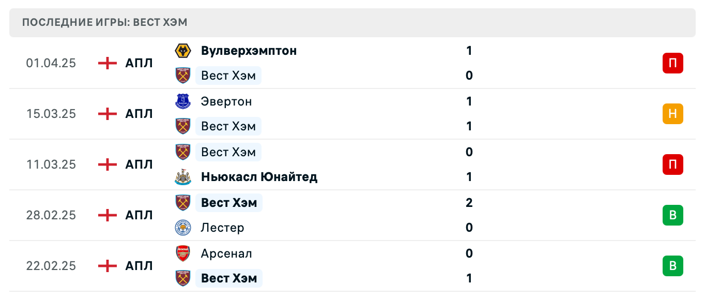This screenshot has height=299, width=705.
Task: Click the green В badge for Лестер match
Action: coord(672,215)
